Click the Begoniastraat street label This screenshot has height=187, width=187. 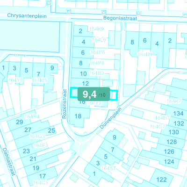tap(120, 18)
